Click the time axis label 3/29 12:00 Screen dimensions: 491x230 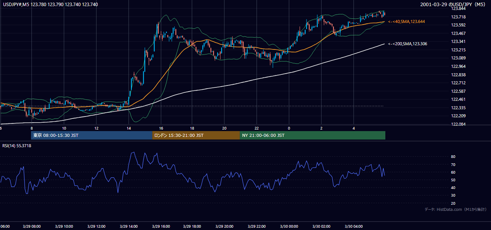point(96,227)
